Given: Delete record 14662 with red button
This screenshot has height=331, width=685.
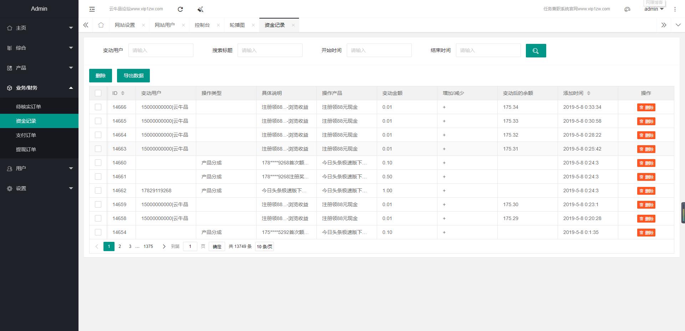Looking at the screenshot, I should 646,191.
